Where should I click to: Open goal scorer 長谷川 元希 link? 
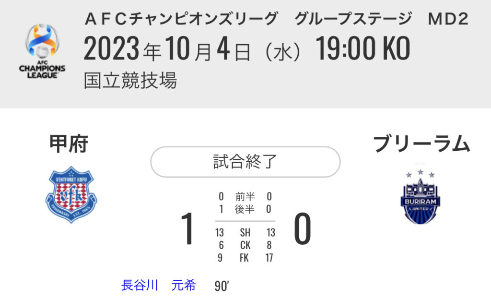[x=159, y=285]
